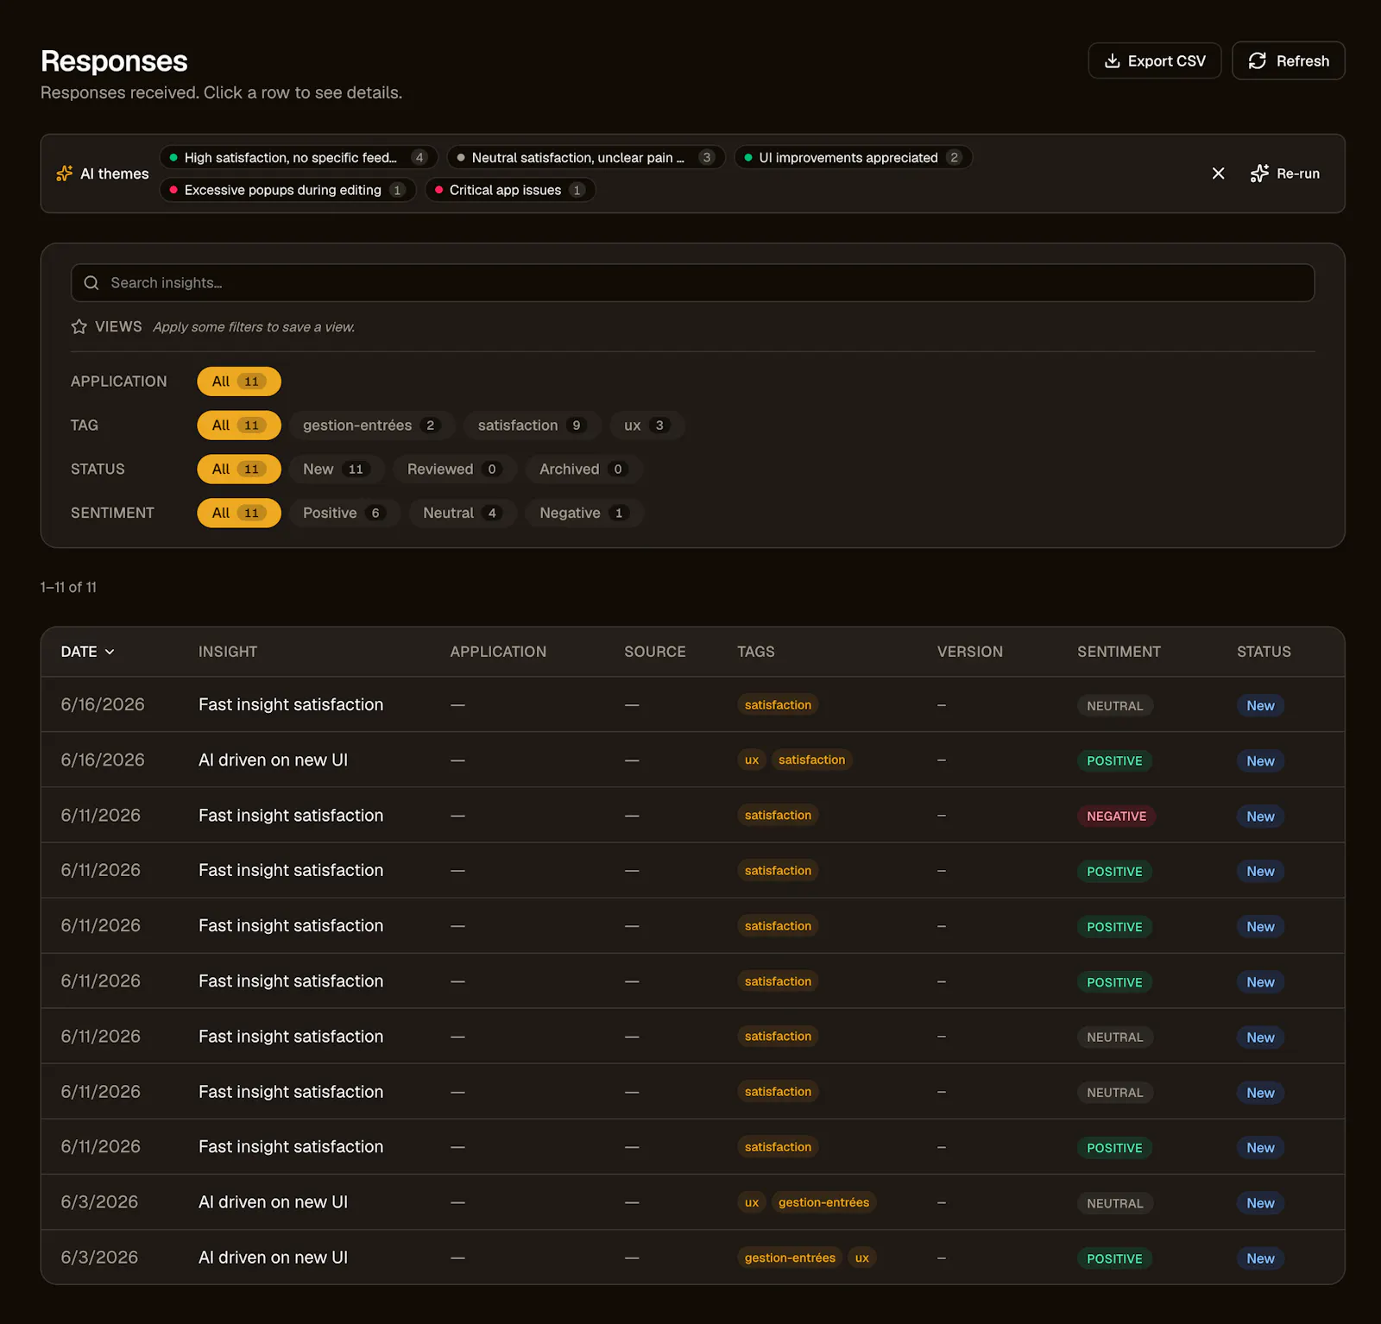Screen dimensions: 1381x1324
Task: Click New status on NEGATIVE row
Action: tap(1260, 816)
